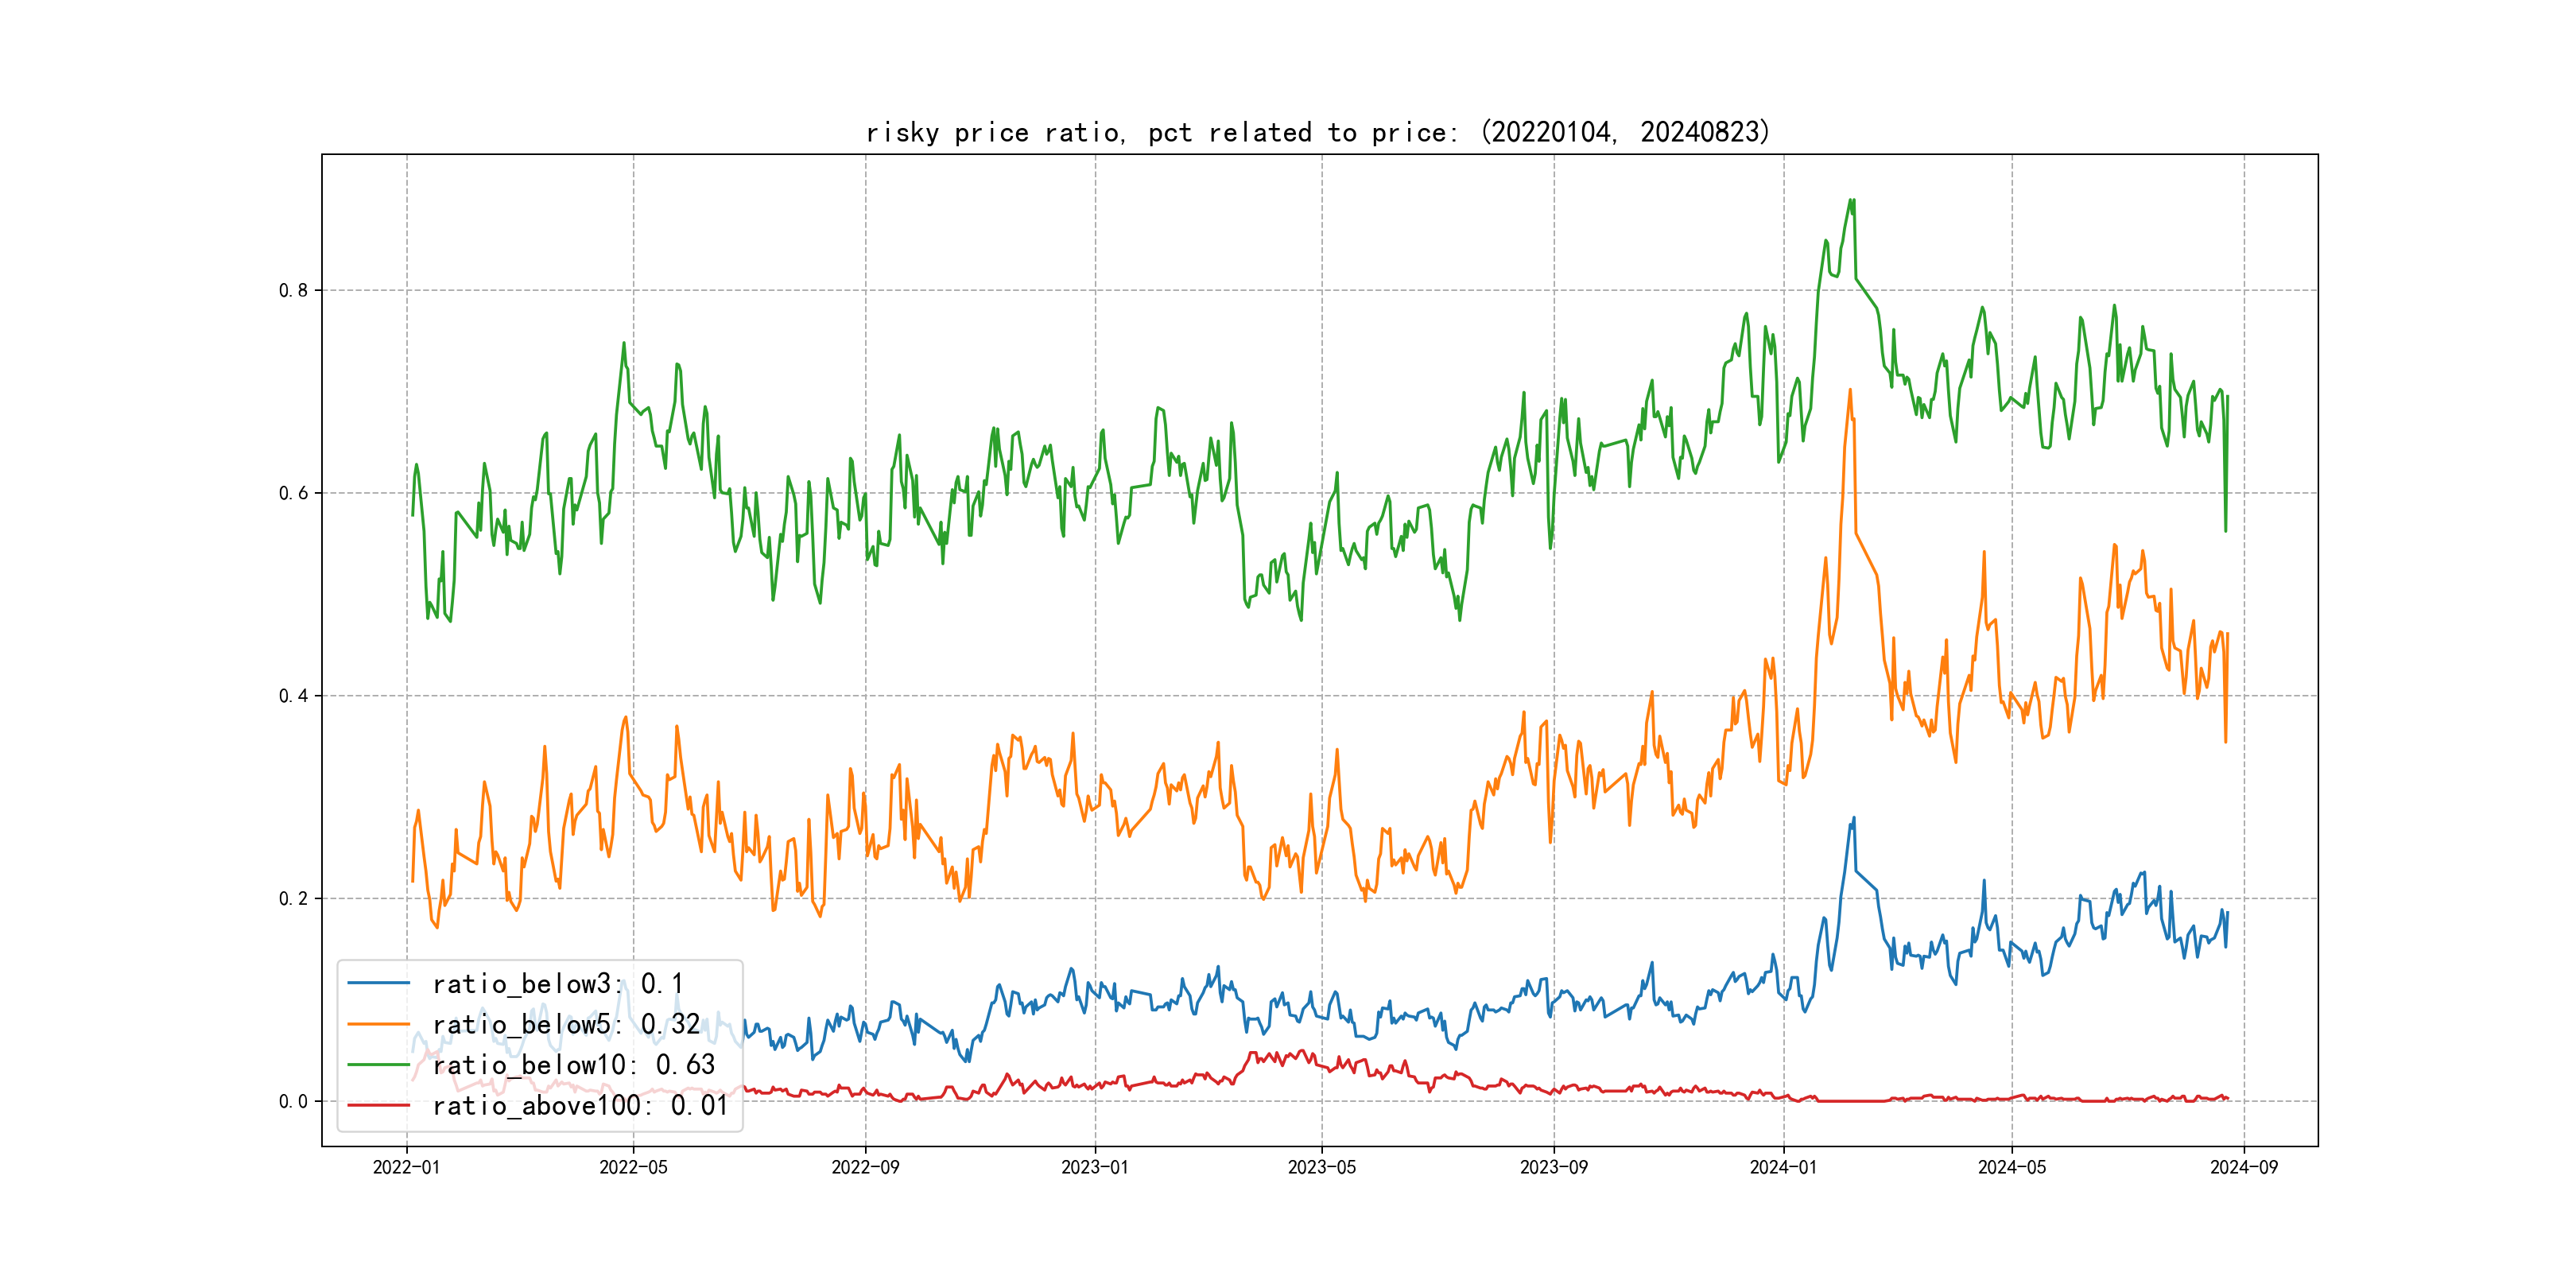
Task: Click the 0.8 y-axis tick label
Action: coord(293,291)
